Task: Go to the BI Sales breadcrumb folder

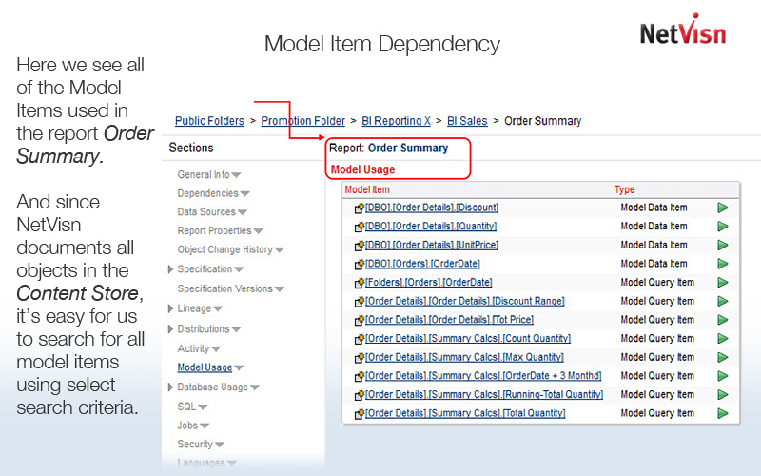Action: click(467, 121)
